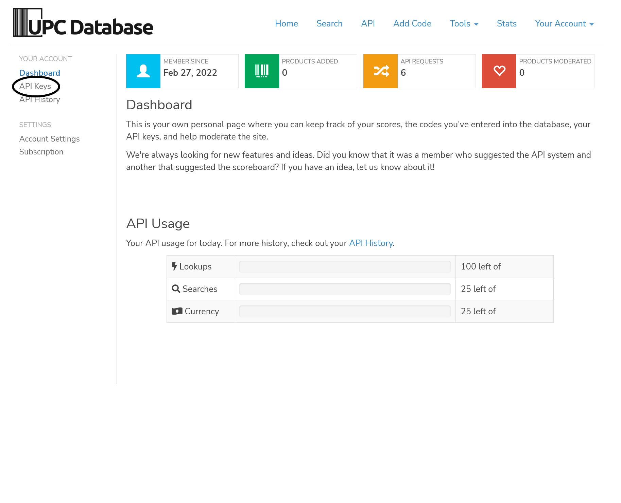Open the circled API Keys link
This screenshot has width=621, height=503.
pos(35,86)
